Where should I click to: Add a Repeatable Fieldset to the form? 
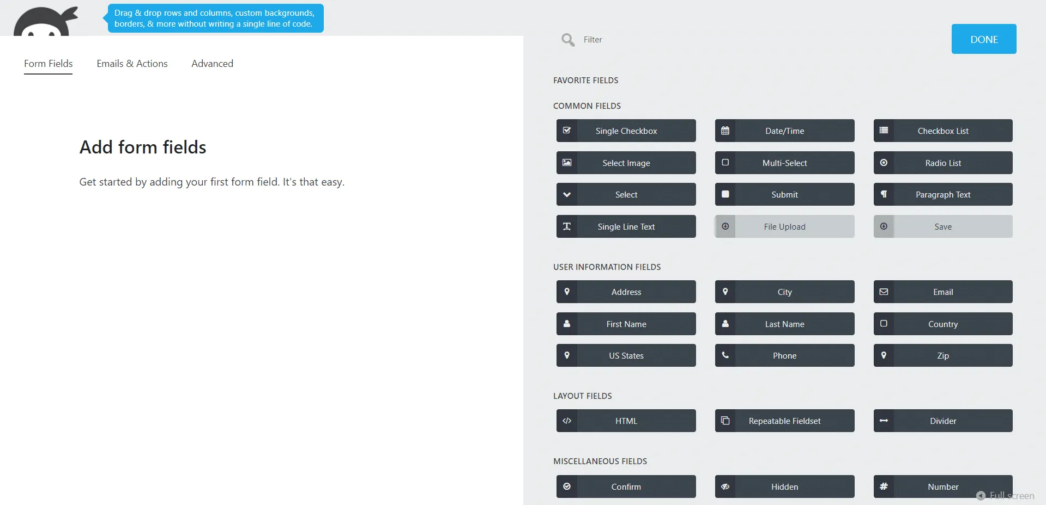(x=784, y=421)
